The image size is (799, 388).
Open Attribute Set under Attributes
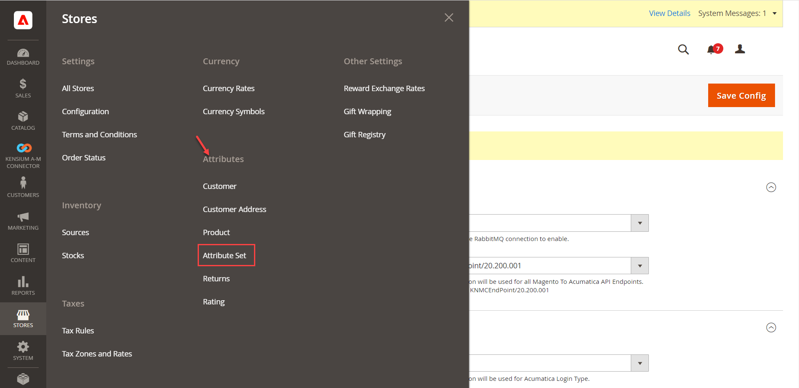[x=224, y=255]
